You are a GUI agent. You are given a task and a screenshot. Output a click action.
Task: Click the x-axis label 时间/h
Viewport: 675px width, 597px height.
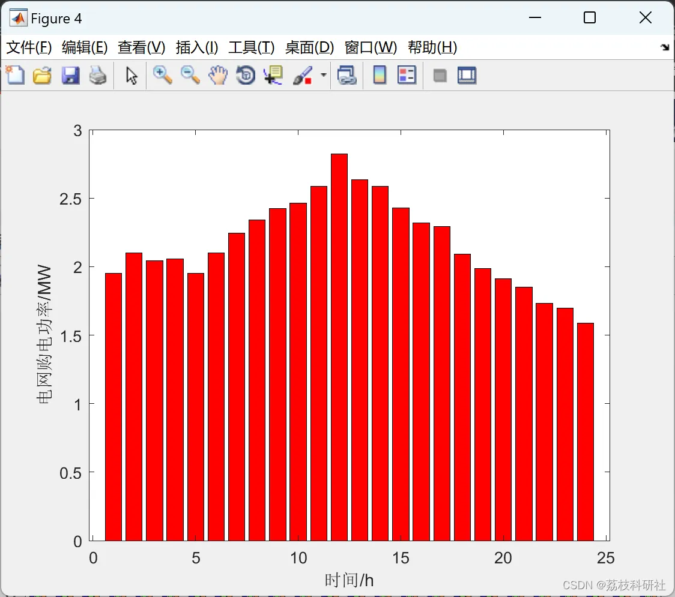point(349,580)
